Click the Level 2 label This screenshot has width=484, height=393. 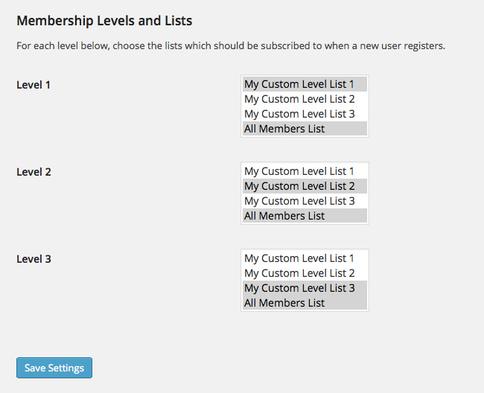click(34, 172)
